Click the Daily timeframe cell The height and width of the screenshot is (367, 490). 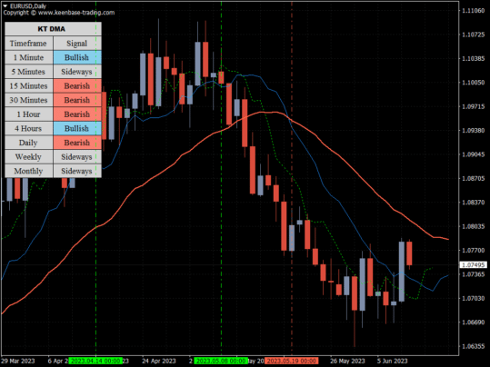[29, 143]
